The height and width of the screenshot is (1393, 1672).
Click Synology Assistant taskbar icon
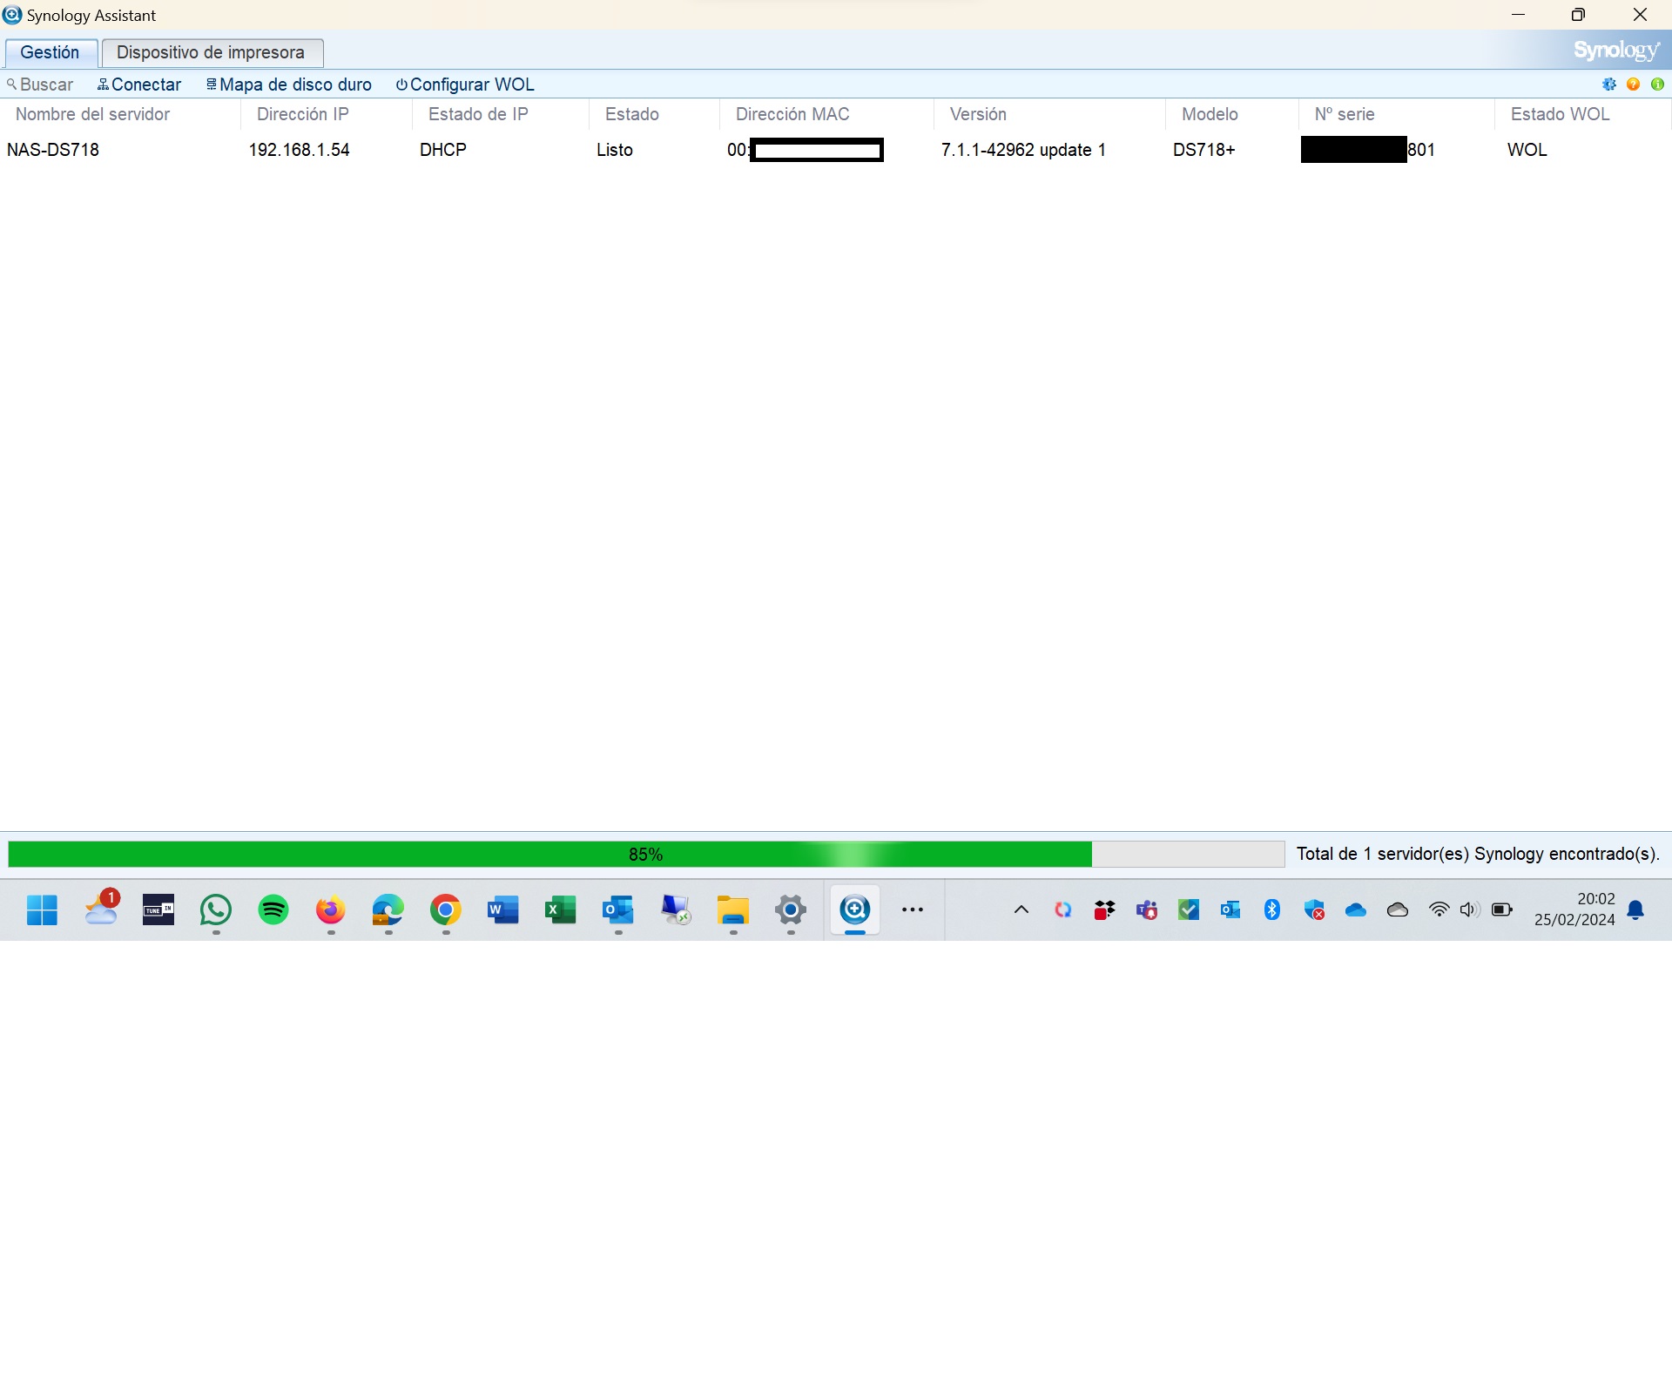point(855,910)
